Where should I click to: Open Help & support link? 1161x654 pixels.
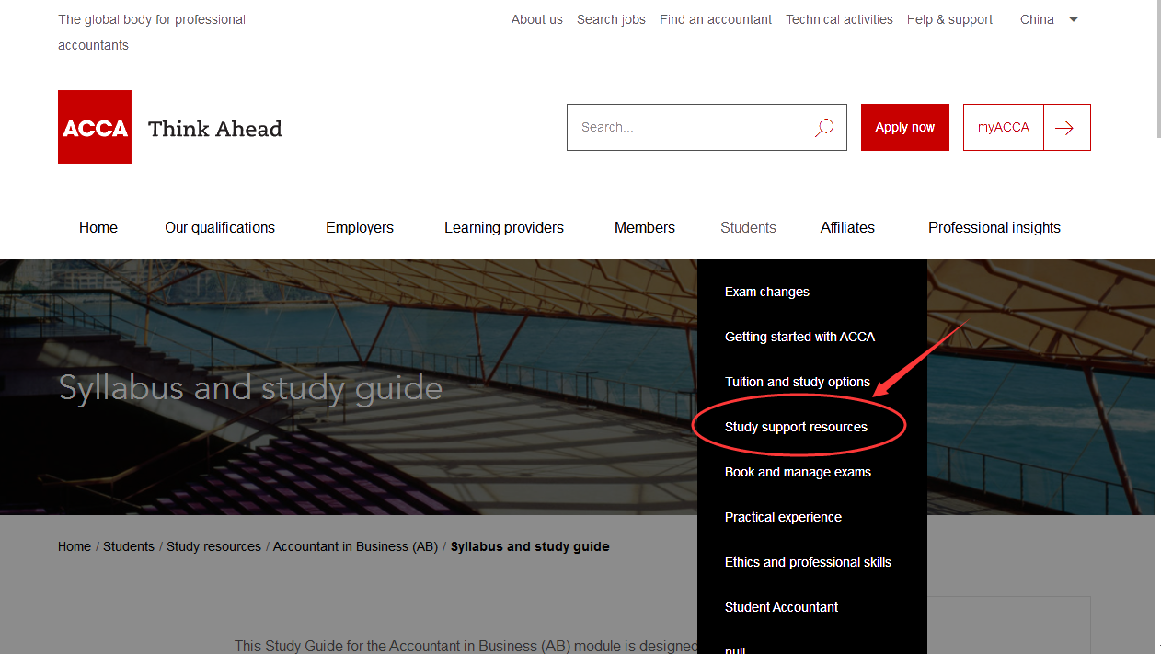949,19
